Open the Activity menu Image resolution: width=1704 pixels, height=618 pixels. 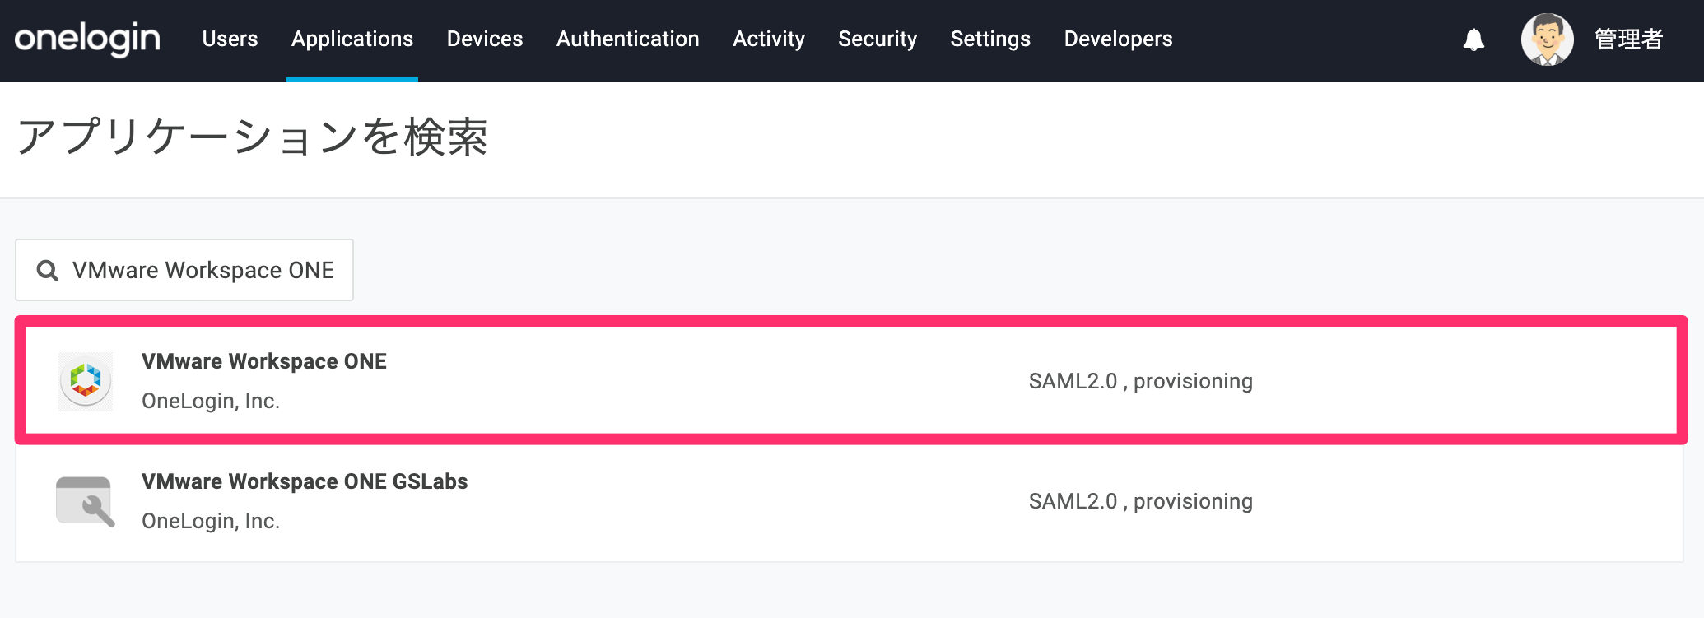tap(769, 39)
